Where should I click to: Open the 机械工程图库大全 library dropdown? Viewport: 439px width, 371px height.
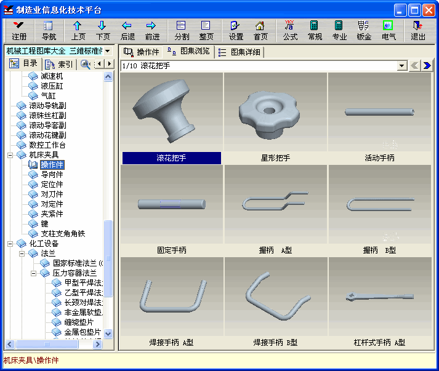pos(107,50)
